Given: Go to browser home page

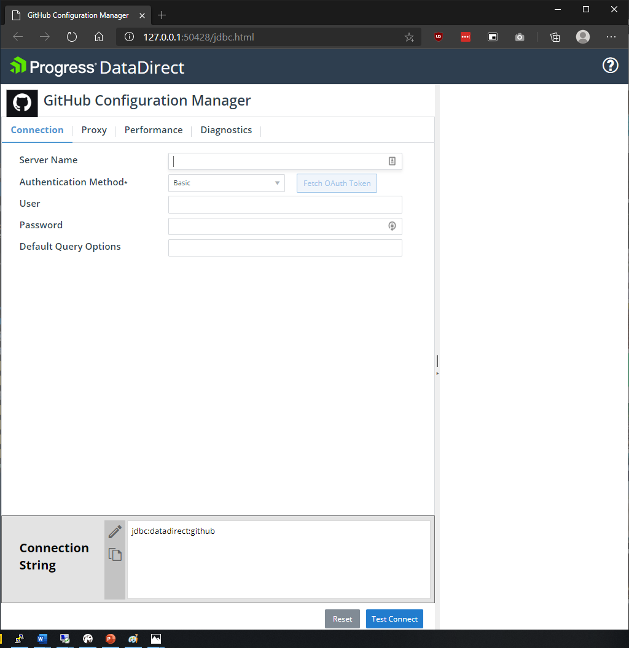Looking at the screenshot, I should tap(98, 37).
